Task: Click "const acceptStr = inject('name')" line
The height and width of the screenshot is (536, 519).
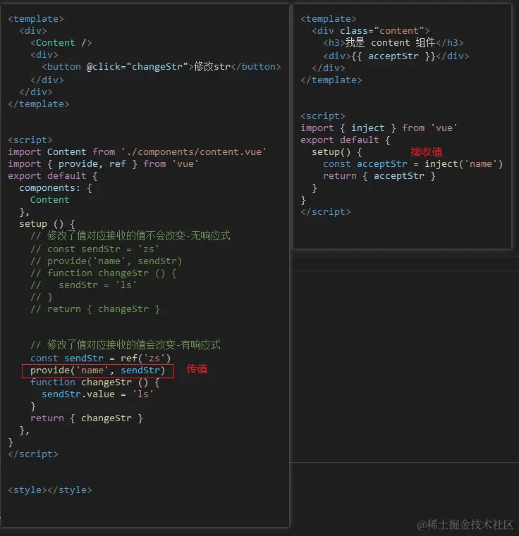Action: point(413,163)
